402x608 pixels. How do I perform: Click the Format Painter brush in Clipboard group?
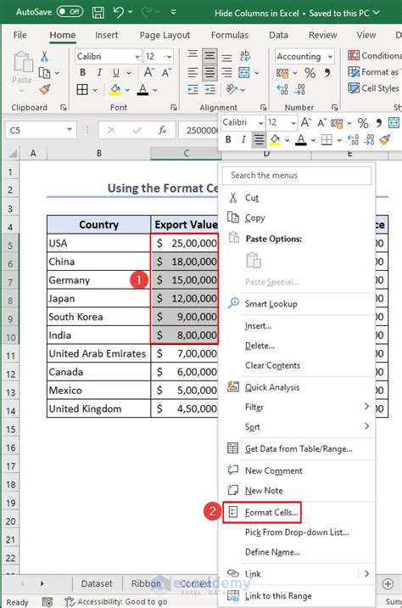(45, 89)
